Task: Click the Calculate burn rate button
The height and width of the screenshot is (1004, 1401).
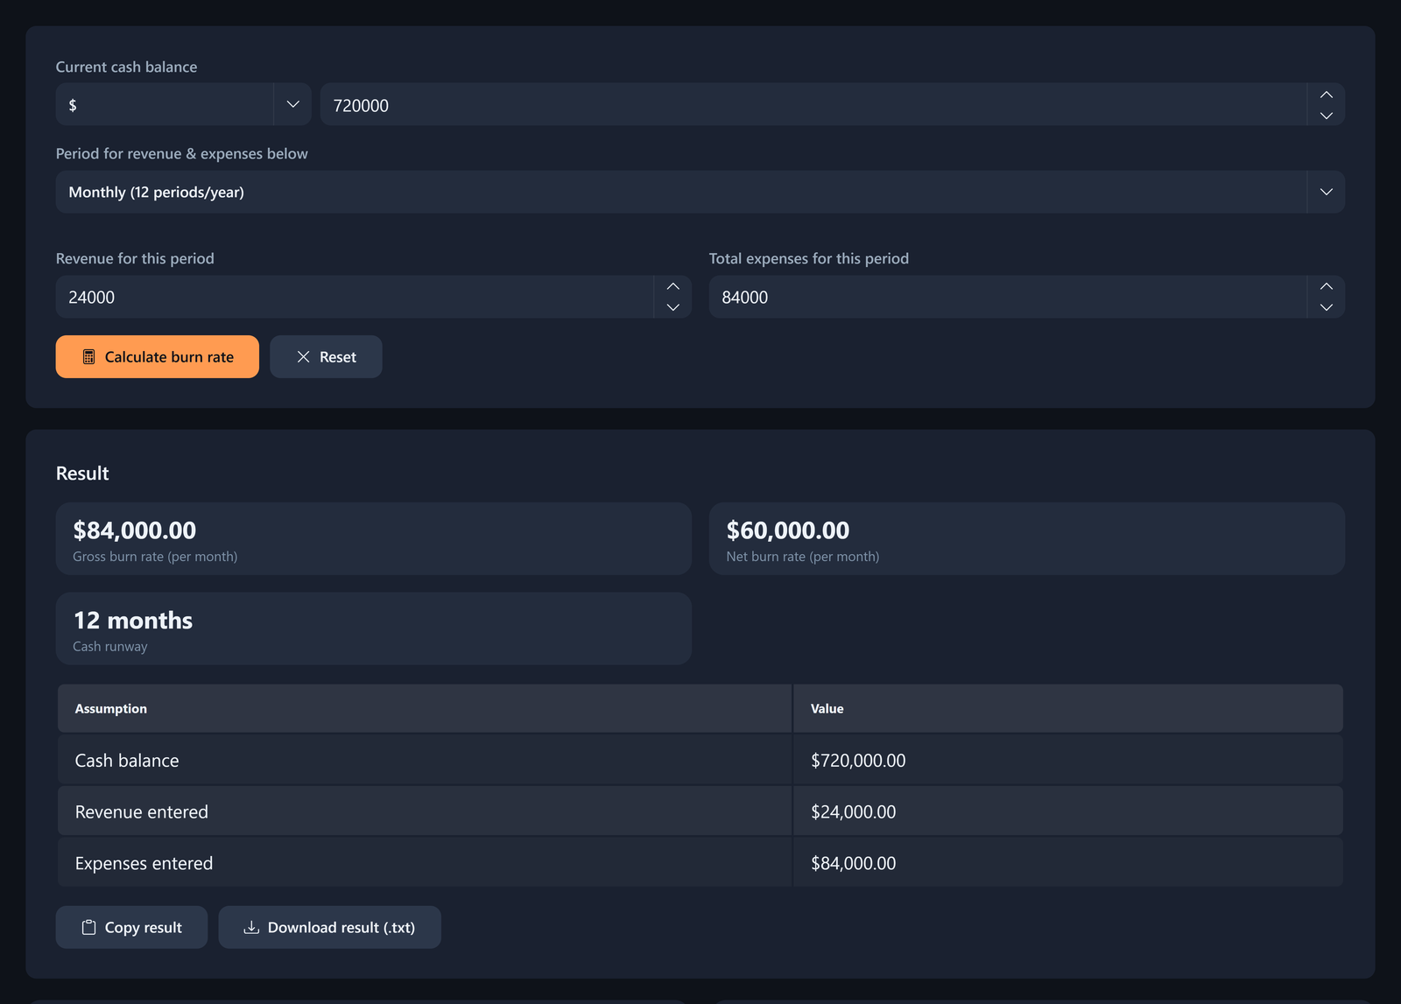Action: point(157,356)
